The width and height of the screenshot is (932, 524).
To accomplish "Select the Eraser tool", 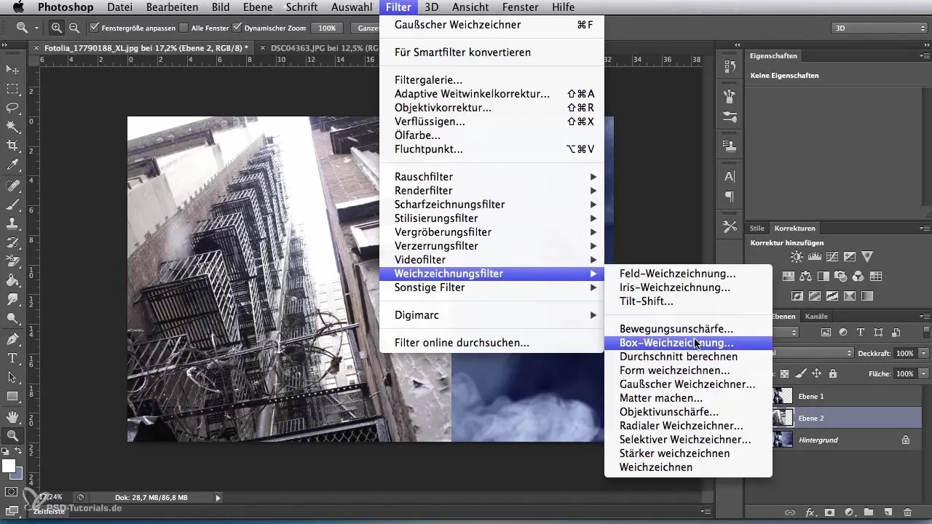I will [x=12, y=261].
